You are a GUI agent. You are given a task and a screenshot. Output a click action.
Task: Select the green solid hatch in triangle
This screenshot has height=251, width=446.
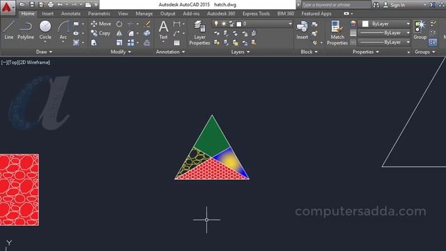tap(212, 137)
